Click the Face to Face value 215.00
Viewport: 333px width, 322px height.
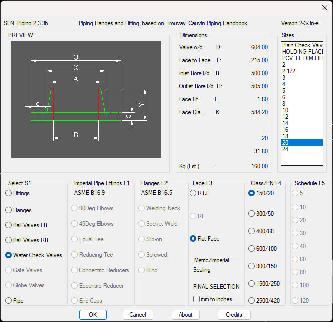[x=259, y=60]
